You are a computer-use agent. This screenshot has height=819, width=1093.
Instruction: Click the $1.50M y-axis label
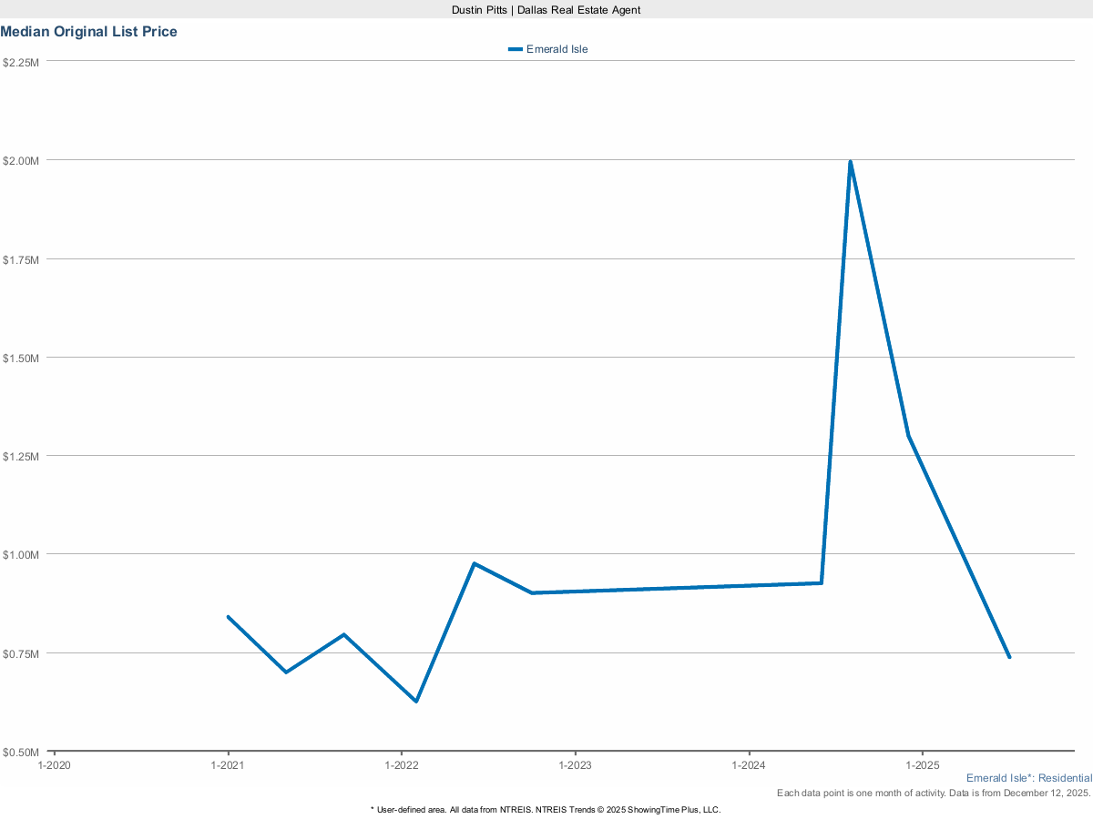click(21, 358)
